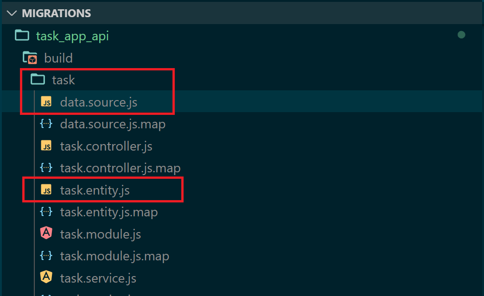Open the task_app_api folder name
The height and width of the screenshot is (296, 484).
click(72, 37)
